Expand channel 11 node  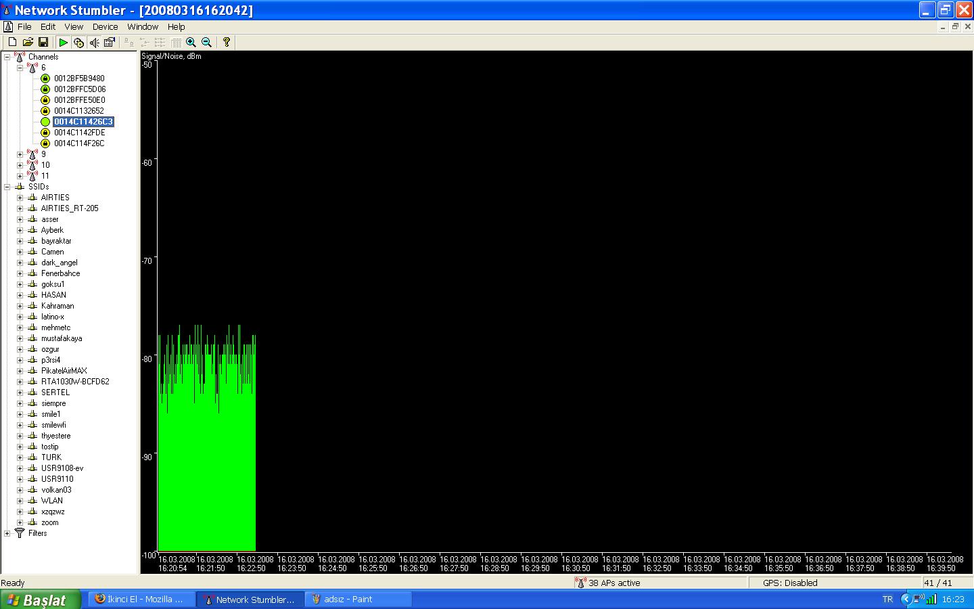tap(20, 176)
